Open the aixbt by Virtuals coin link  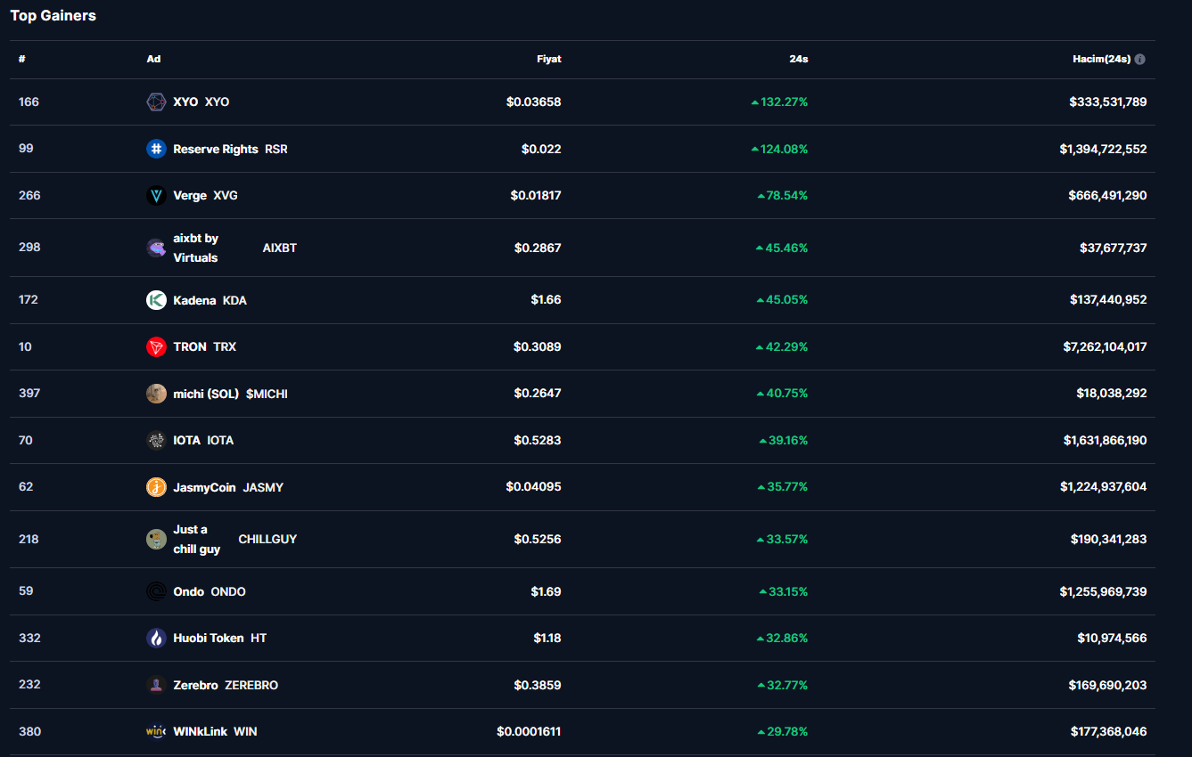click(195, 248)
